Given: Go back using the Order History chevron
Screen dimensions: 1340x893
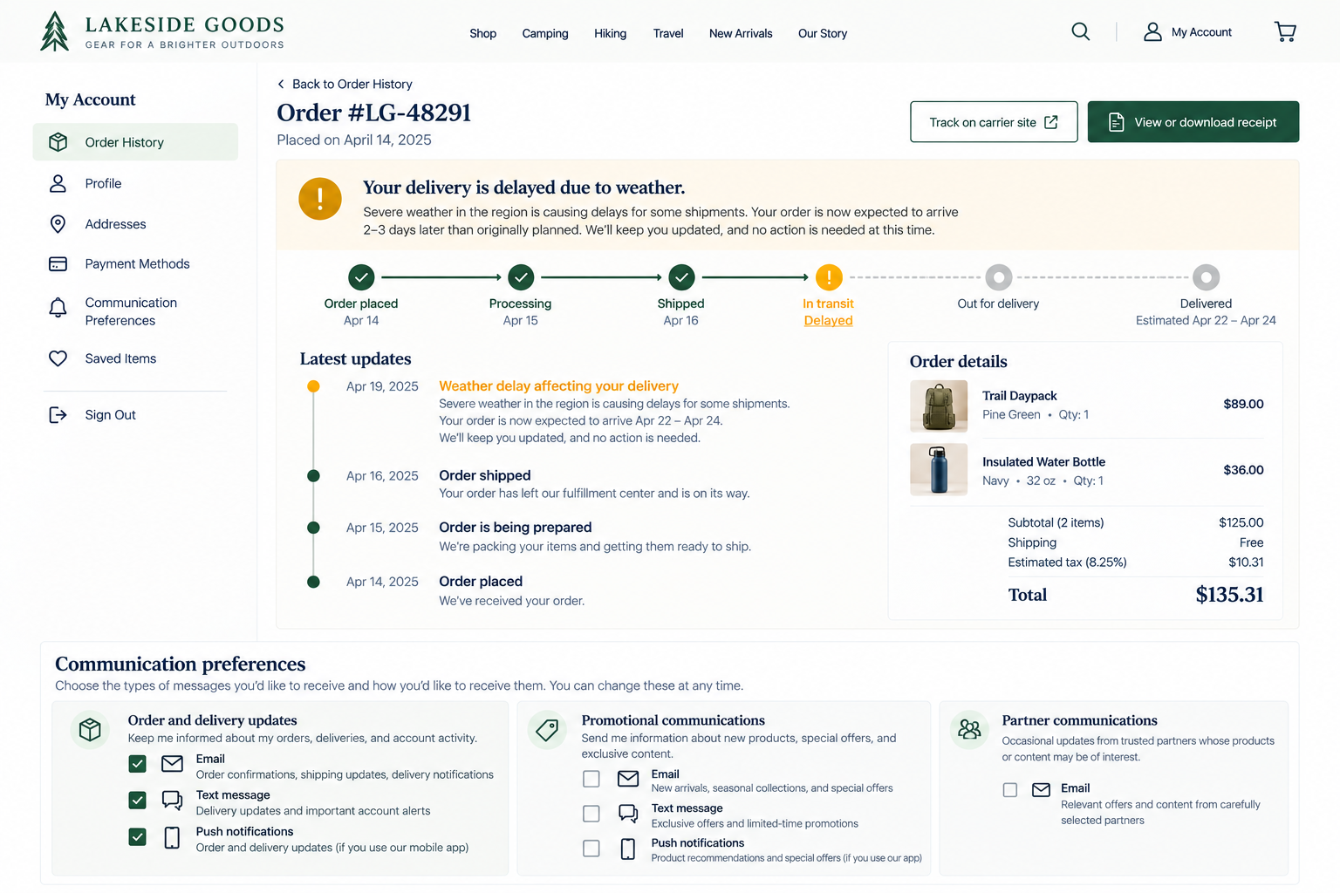Looking at the screenshot, I should [281, 84].
